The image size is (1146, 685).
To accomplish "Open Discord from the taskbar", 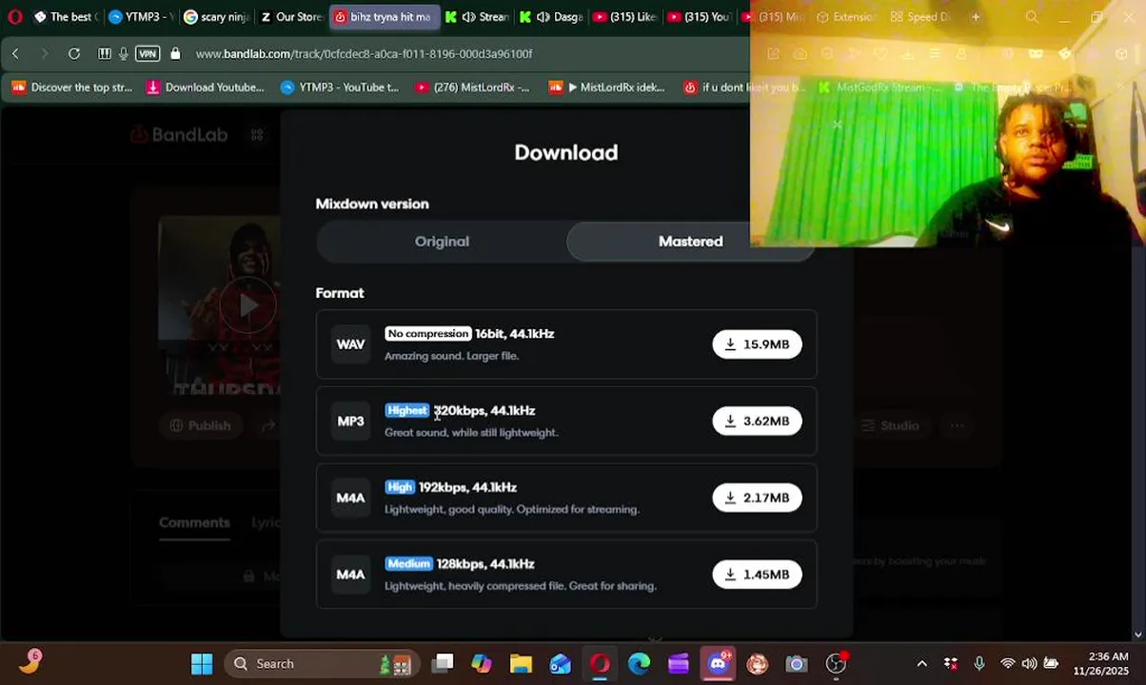I will (x=718, y=664).
